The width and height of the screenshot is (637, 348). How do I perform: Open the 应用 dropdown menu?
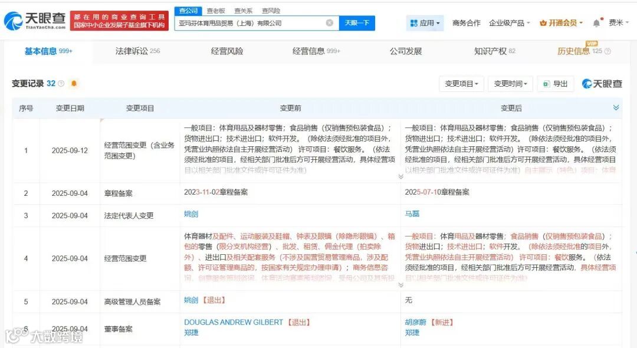(425, 23)
